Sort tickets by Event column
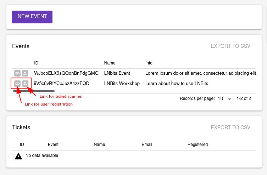Image resolution: width=267 pixels, height=175 pixels. pyautogui.click(x=53, y=145)
